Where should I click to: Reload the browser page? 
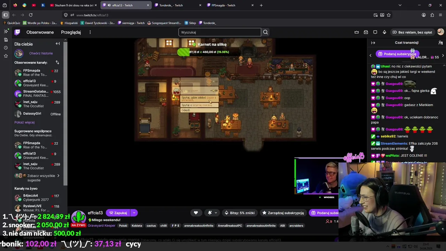click(x=31, y=15)
